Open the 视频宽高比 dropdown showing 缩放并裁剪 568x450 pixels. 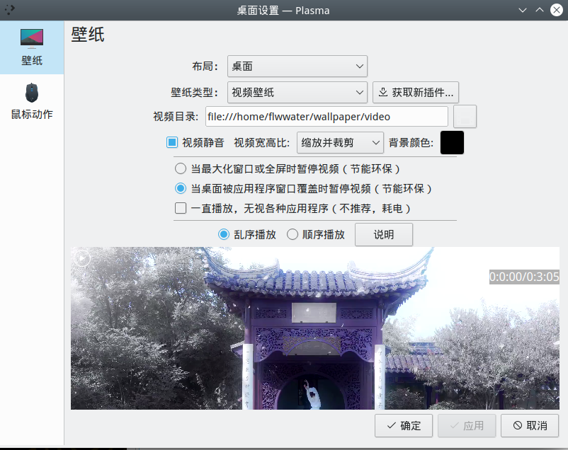click(340, 143)
